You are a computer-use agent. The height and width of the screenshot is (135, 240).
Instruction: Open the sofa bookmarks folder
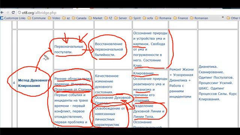click(148, 18)
